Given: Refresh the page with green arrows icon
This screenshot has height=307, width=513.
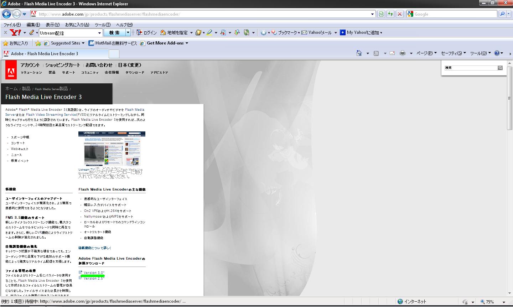Looking at the screenshot, I should (391, 14).
